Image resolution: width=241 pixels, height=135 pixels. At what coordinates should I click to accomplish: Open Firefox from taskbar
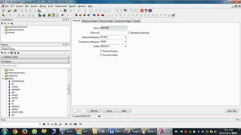tap(24, 132)
